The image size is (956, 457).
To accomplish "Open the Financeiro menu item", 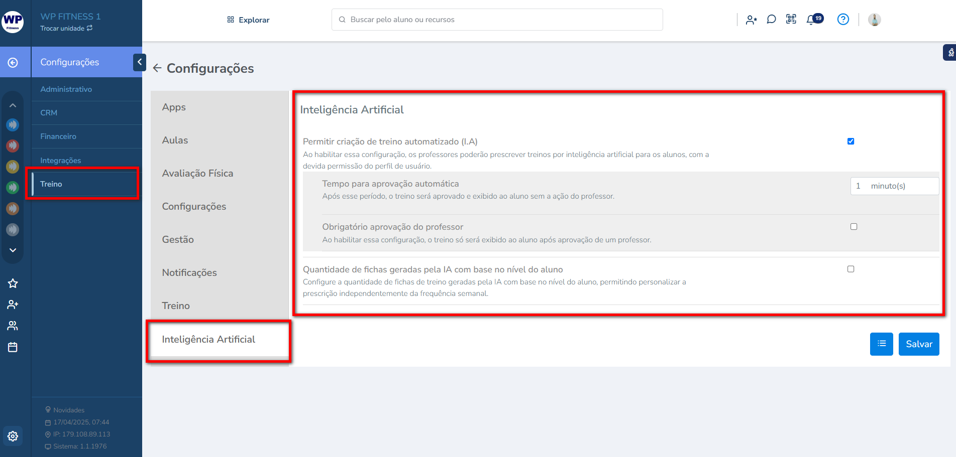I will coord(58,136).
